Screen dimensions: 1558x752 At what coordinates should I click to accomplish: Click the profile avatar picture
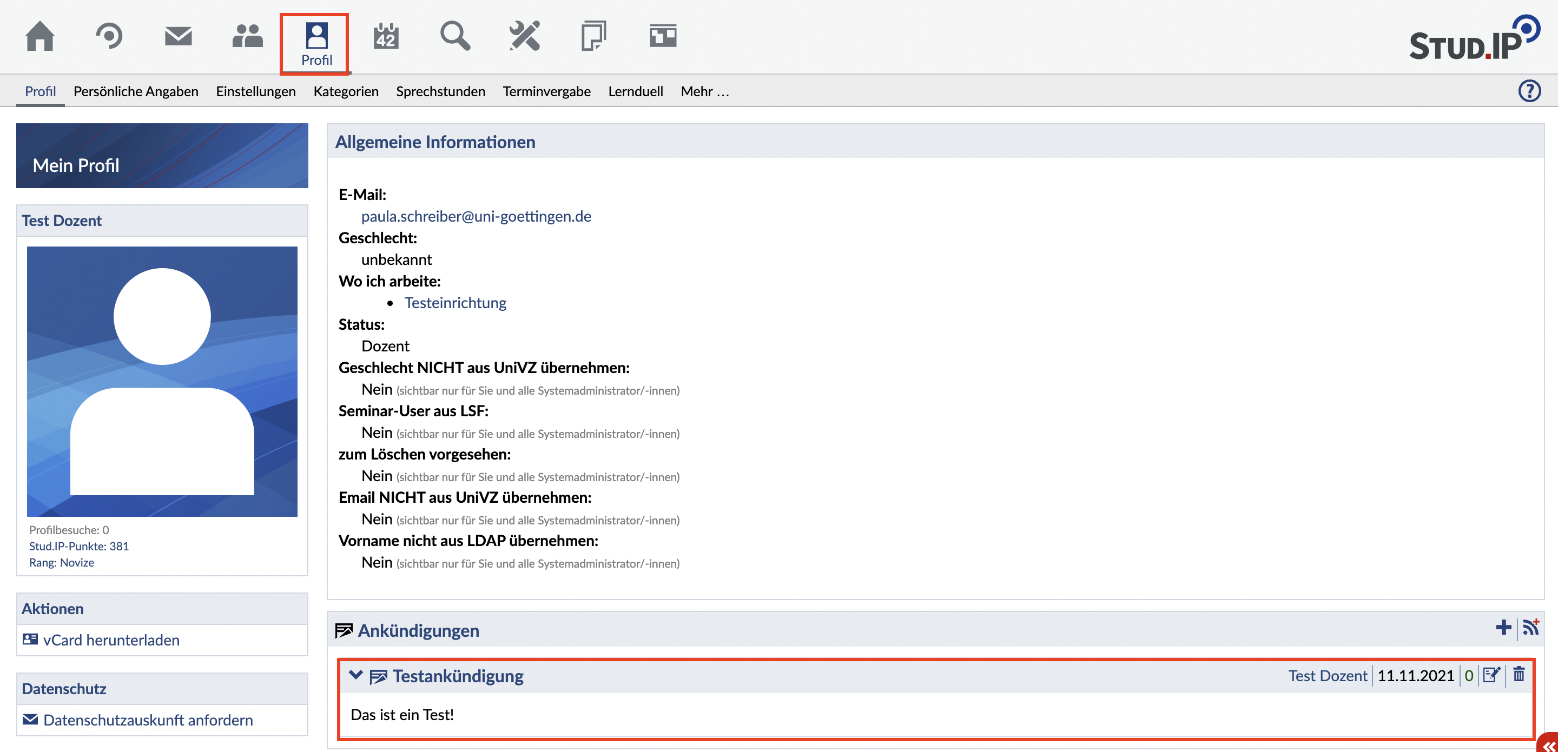coord(162,381)
